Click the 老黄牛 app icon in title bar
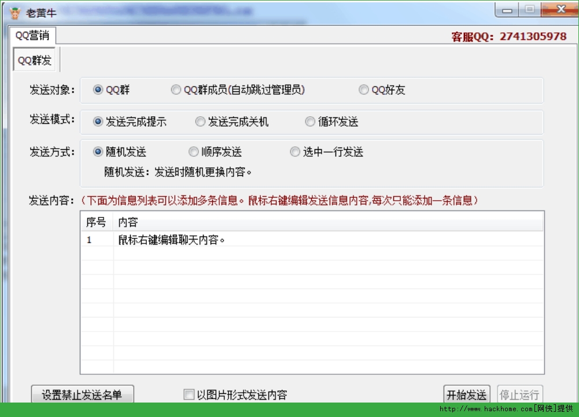 tap(15, 13)
